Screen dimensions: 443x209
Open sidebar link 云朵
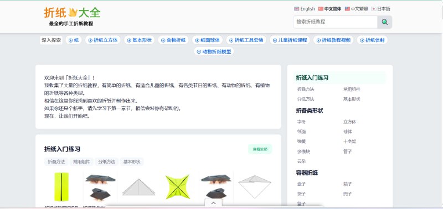click(x=301, y=161)
